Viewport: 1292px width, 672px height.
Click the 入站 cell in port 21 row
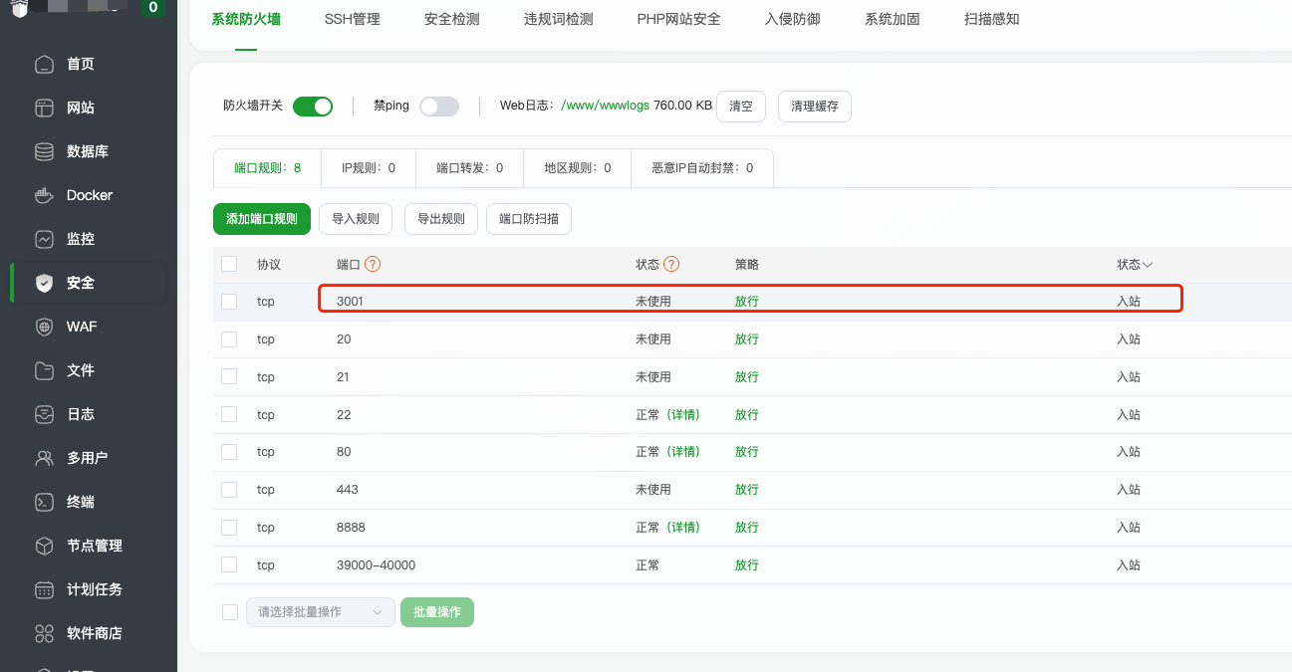pos(1129,377)
